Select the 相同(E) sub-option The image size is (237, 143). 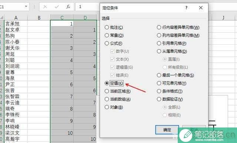(171, 115)
